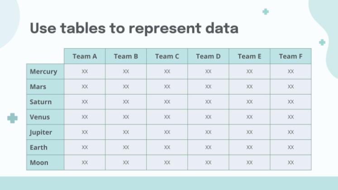Click the Venus row label
338x190 pixels.
[40, 117]
